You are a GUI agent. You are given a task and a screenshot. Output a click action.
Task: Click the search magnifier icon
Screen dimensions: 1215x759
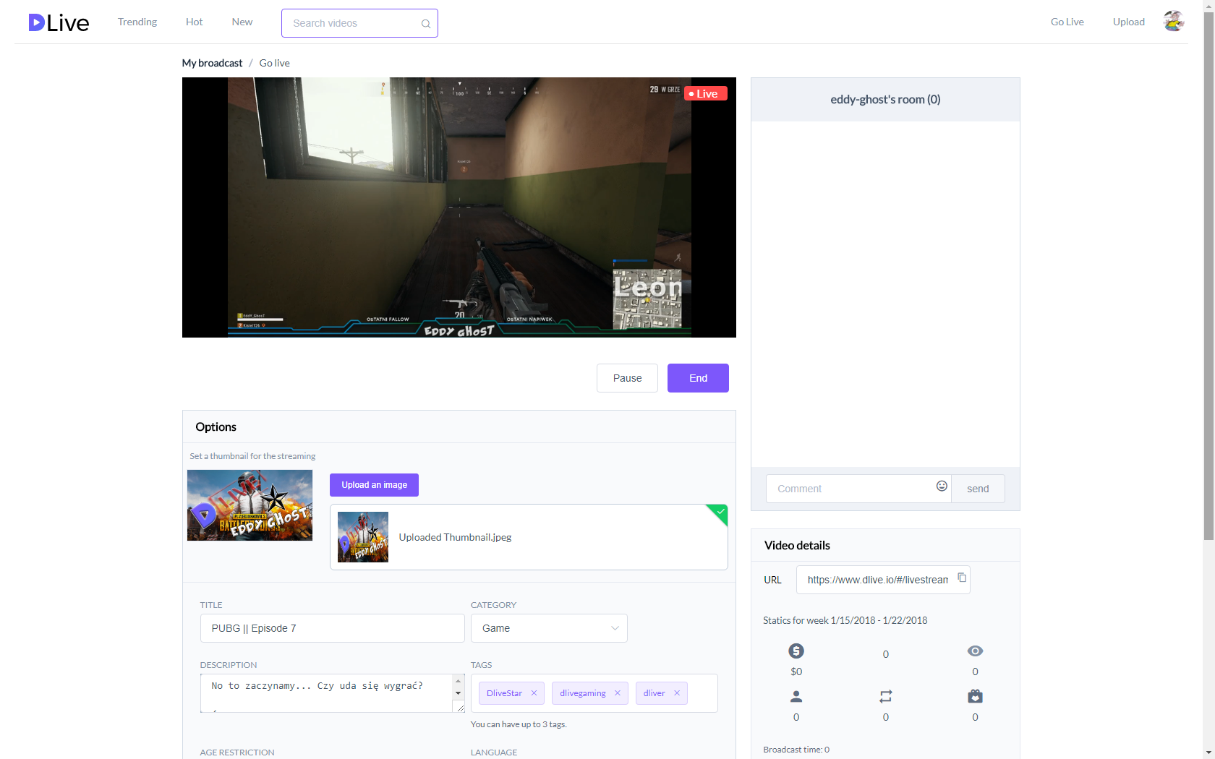click(426, 24)
